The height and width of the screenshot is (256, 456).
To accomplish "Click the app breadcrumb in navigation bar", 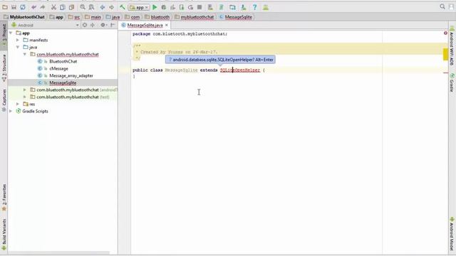I will click(56, 17).
